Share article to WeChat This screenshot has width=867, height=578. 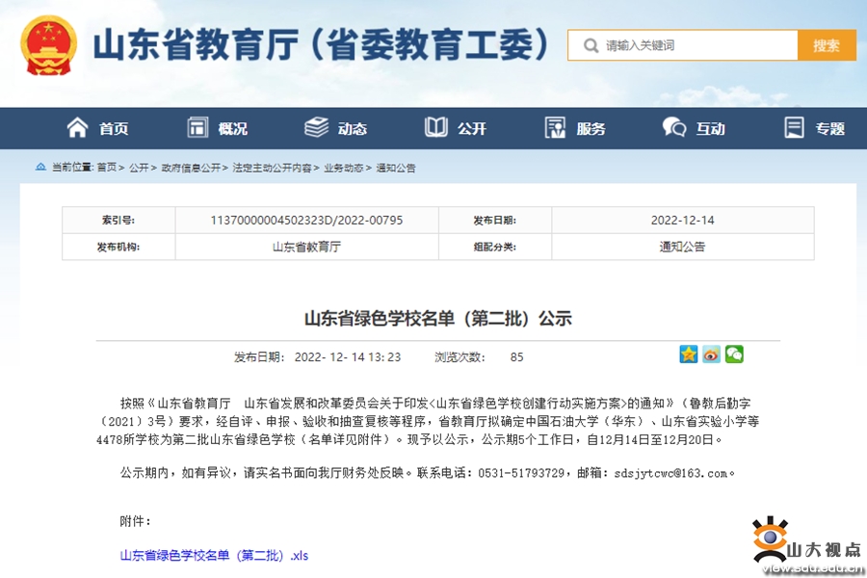734,355
